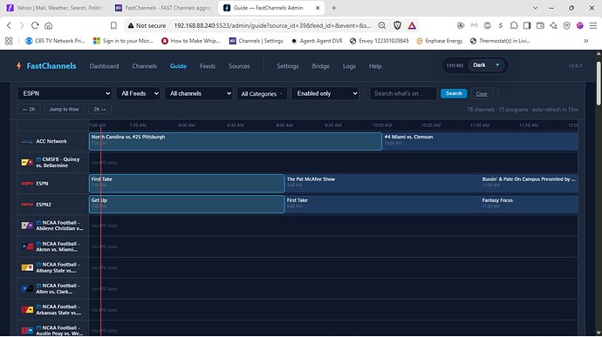
Task: Open the Feeds page
Action: pos(208,66)
